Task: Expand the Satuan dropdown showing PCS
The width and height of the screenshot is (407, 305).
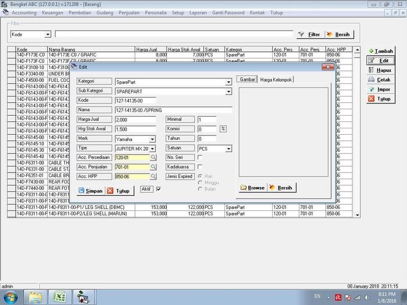Action: pos(229,149)
